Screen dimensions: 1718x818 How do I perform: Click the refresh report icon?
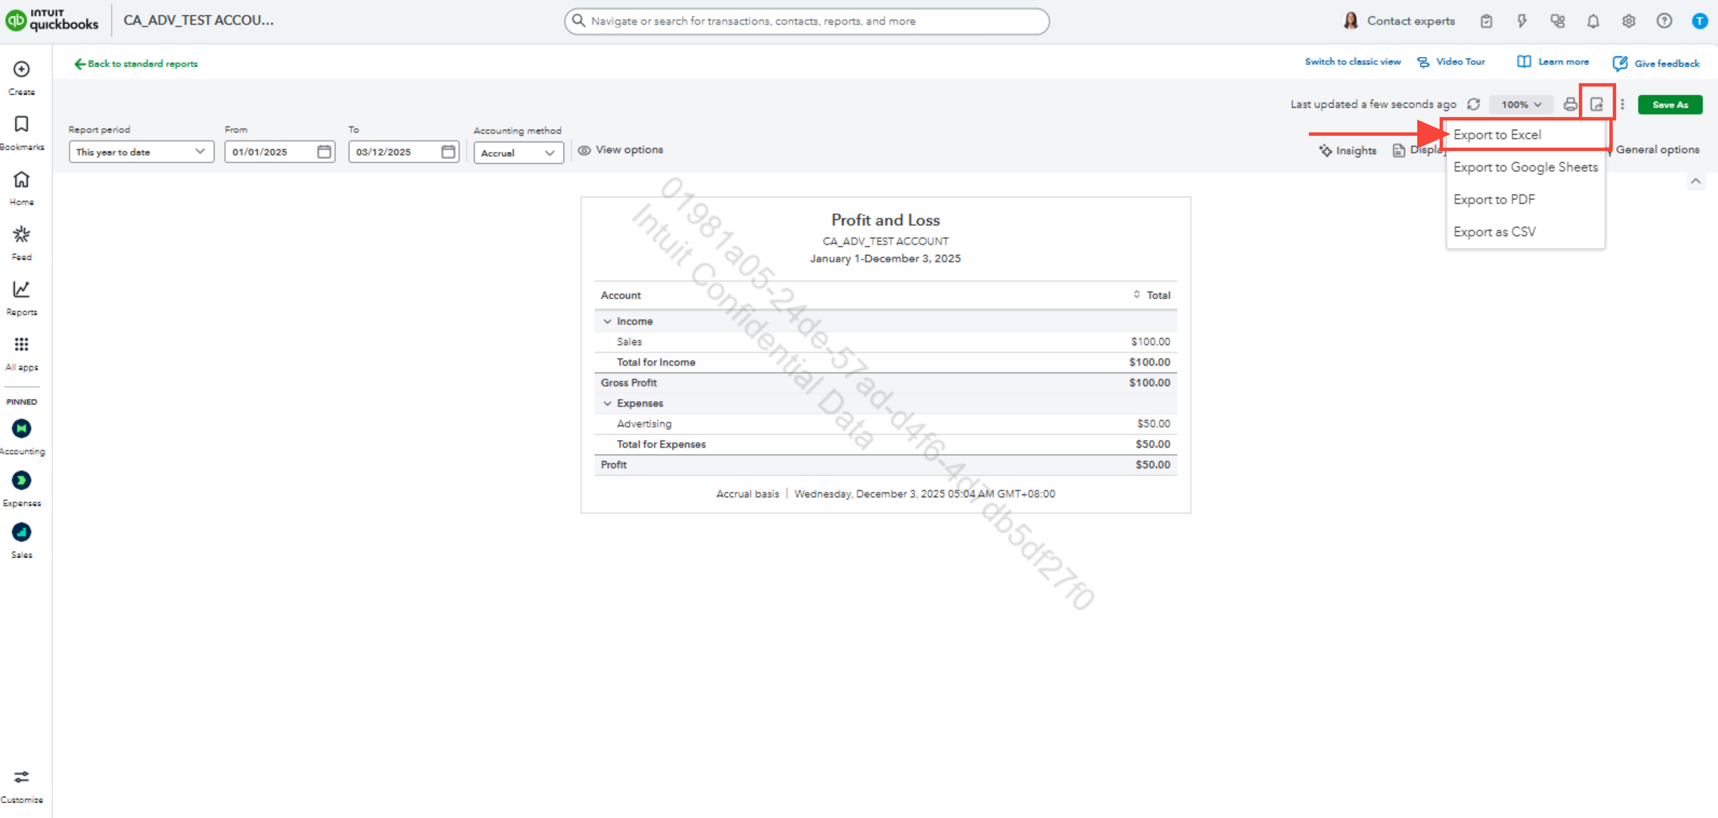pos(1473,105)
